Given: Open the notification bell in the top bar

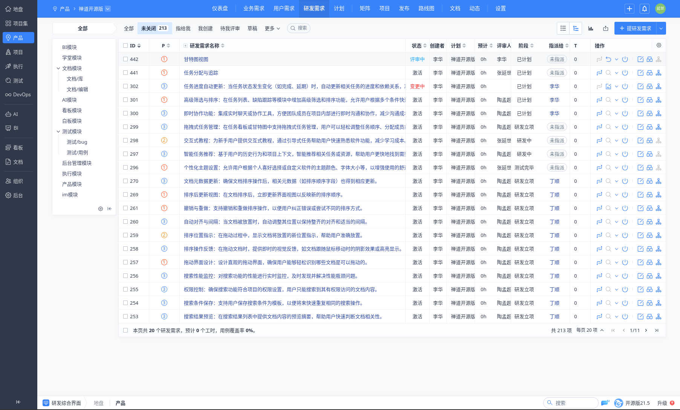Looking at the screenshot, I should point(644,8).
